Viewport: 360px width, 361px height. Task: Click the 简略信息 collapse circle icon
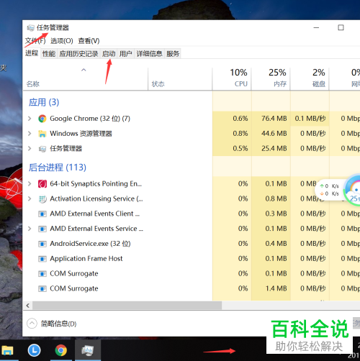pyautogui.click(x=32, y=324)
